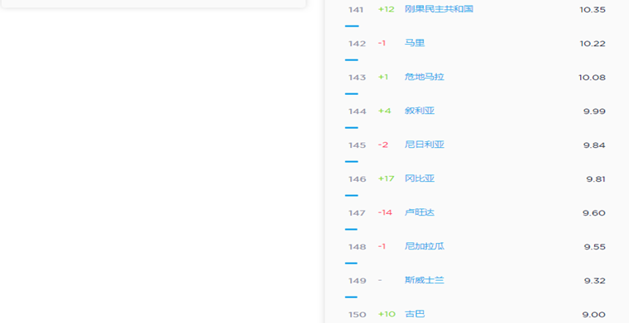Click the score 9.32
629x323 pixels.
coord(595,281)
